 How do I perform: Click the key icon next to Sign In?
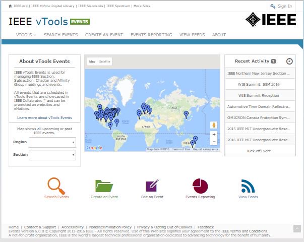[x=273, y=6]
